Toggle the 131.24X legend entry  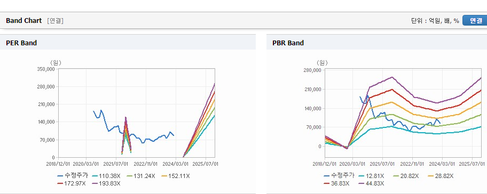coord(141,176)
